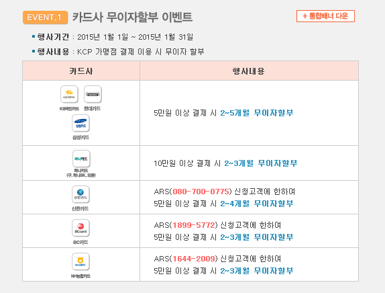Click the 행사내용 column header

[x=249, y=71]
